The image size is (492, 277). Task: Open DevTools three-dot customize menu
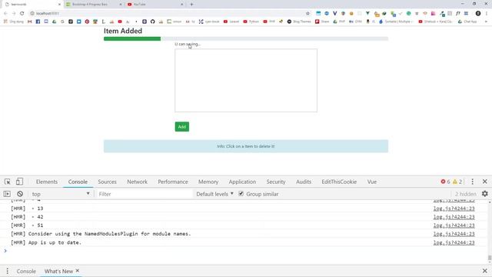point(473,182)
